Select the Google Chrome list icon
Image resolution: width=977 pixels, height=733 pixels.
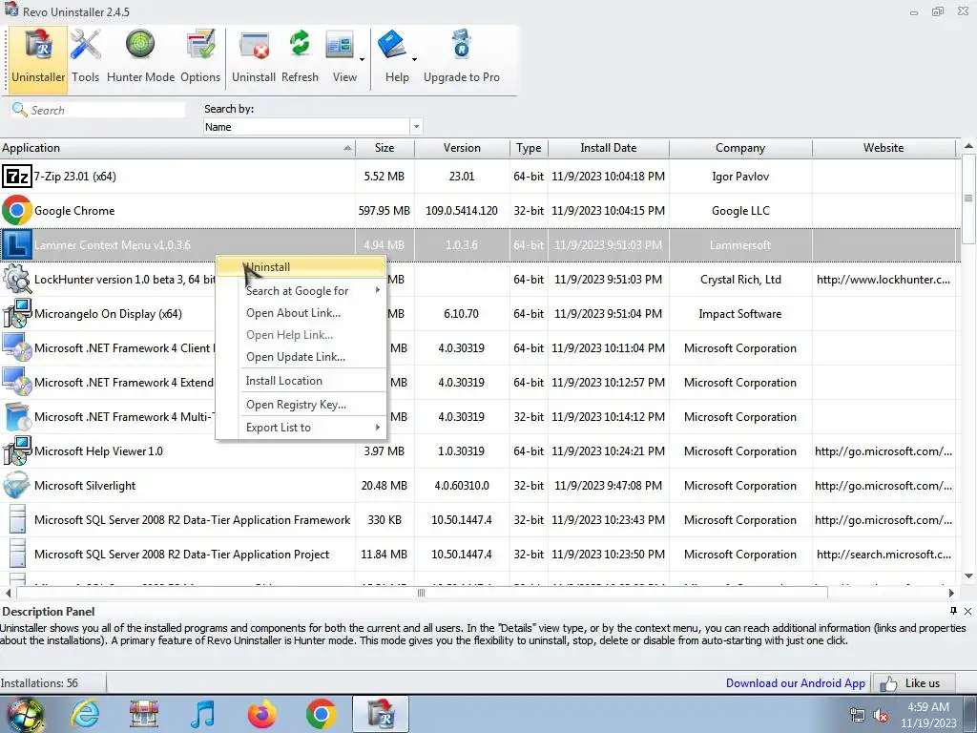[x=17, y=211]
